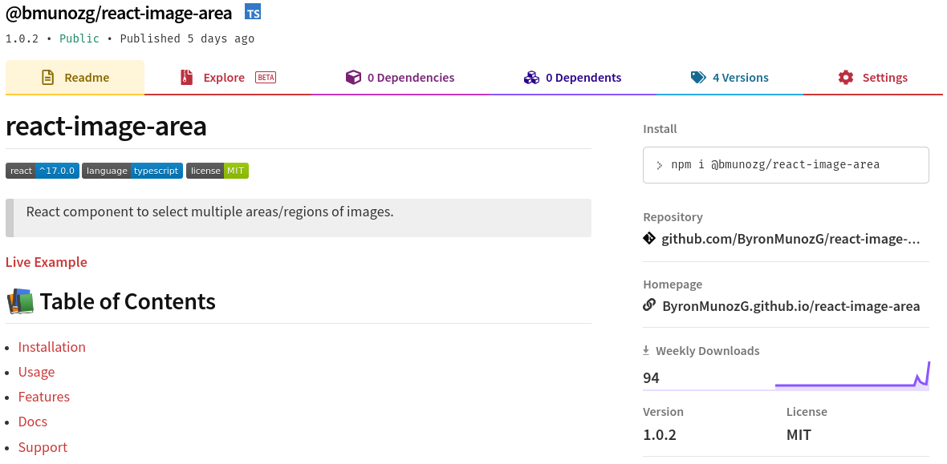Click the link icon next to Homepage
The height and width of the screenshot is (464, 947).
point(648,305)
